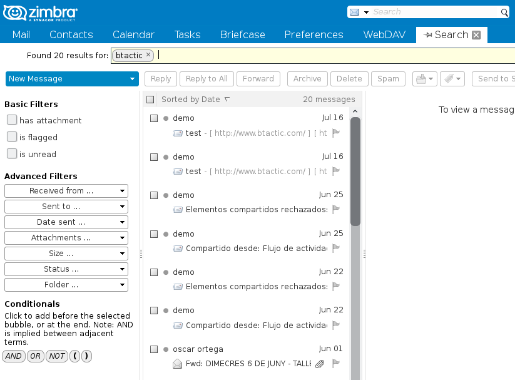Click the paperclip icon on oscar ortega message
Viewport: 515px width, 380px height.
pos(320,364)
